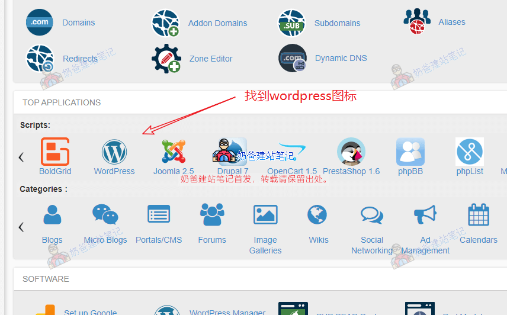Image resolution: width=507 pixels, height=315 pixels.
Task: Open the PrestaShop 1.6 label
Action: click(x=351, y=171)
